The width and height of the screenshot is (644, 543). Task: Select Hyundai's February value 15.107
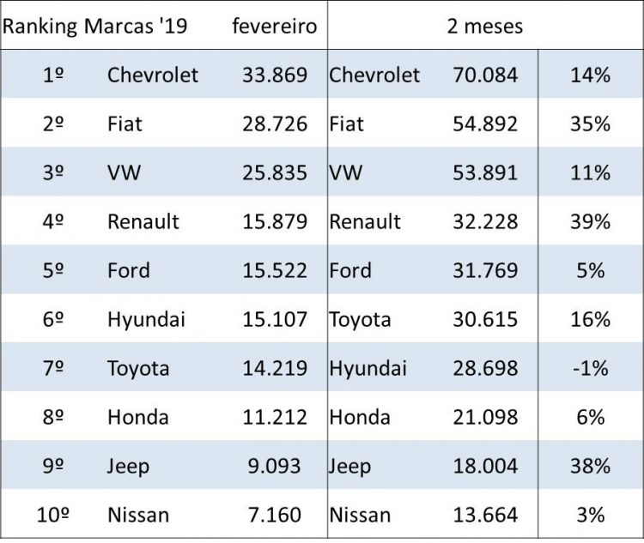click(x=274, y=319)
